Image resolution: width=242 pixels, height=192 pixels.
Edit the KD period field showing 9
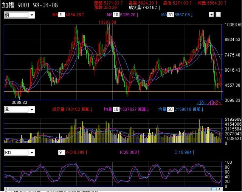[x=61, y=152]
